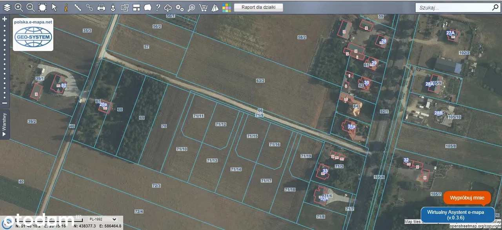The height and width of the screenshot is (230, 502).
Task: Activate the object info 'i' tool
Action: [x=66, y=7]
